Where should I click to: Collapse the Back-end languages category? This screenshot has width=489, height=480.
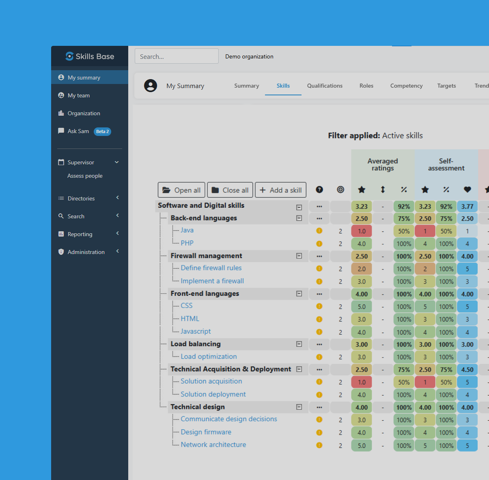pos(299,218)
